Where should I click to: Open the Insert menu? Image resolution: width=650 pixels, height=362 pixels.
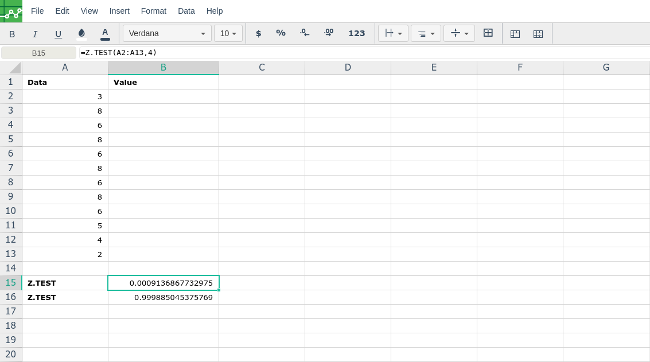pos(119,11)
